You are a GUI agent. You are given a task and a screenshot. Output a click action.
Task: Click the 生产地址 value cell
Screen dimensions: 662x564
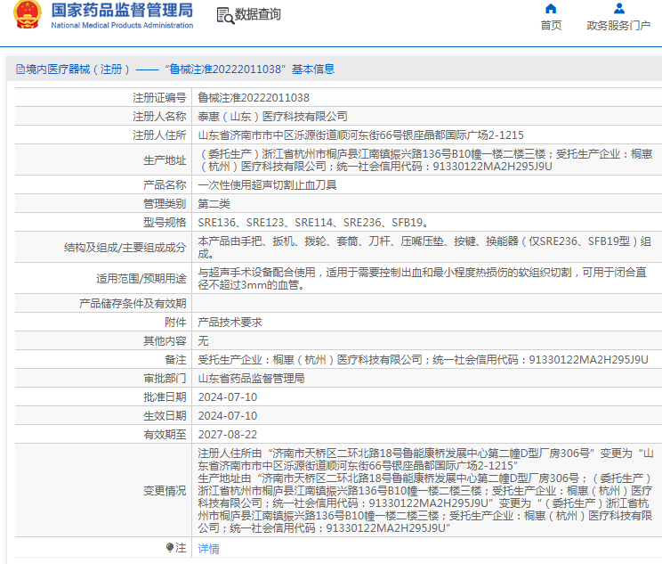click(x=425, y=159)
